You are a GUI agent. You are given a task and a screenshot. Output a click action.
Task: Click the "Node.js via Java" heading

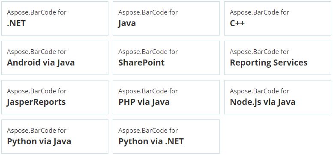pos(262,102)
